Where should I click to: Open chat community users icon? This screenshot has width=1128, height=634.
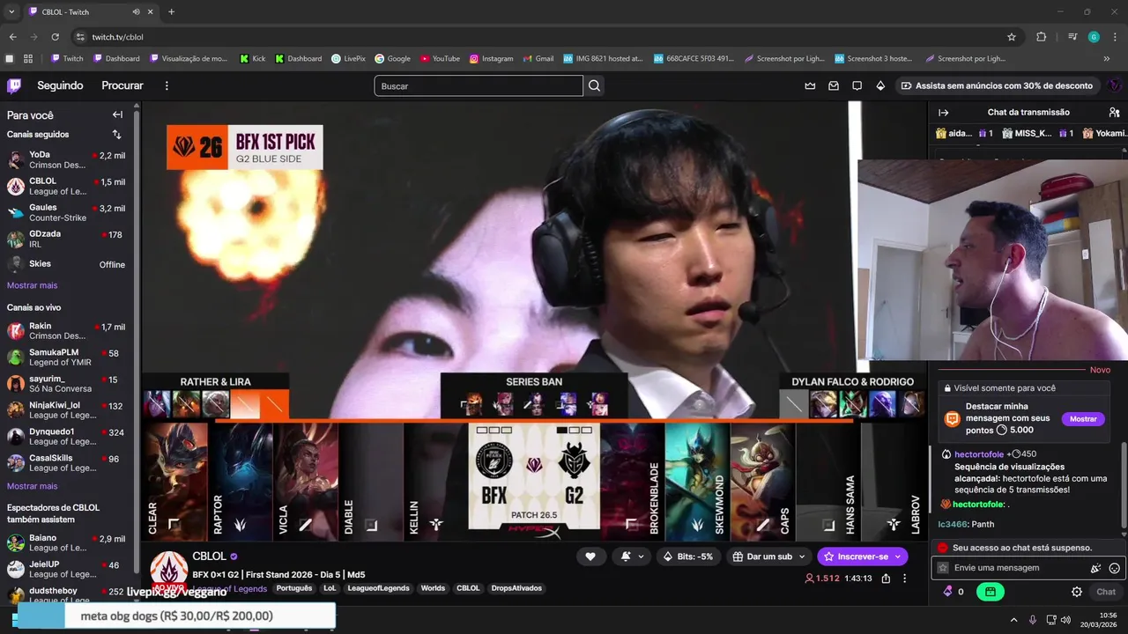[x=1114, y=113]
